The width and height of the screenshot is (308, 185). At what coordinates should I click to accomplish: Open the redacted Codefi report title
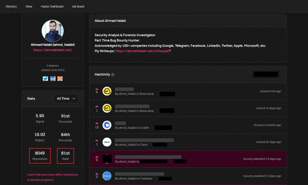click(120, 123)
